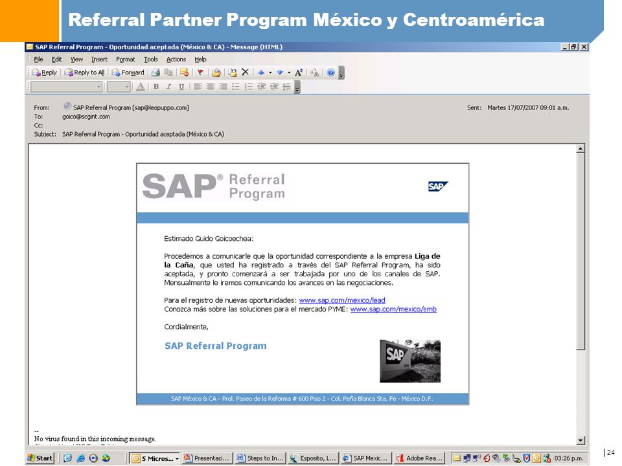This screenshot has width=622, height=466.
Task: Launch Internet Explorer from quick launch
Action: (x=80, y=458)
